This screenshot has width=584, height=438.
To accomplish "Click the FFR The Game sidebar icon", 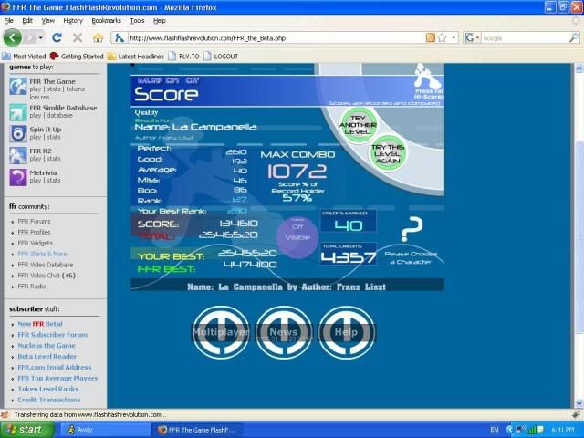I will click(17, 87).
